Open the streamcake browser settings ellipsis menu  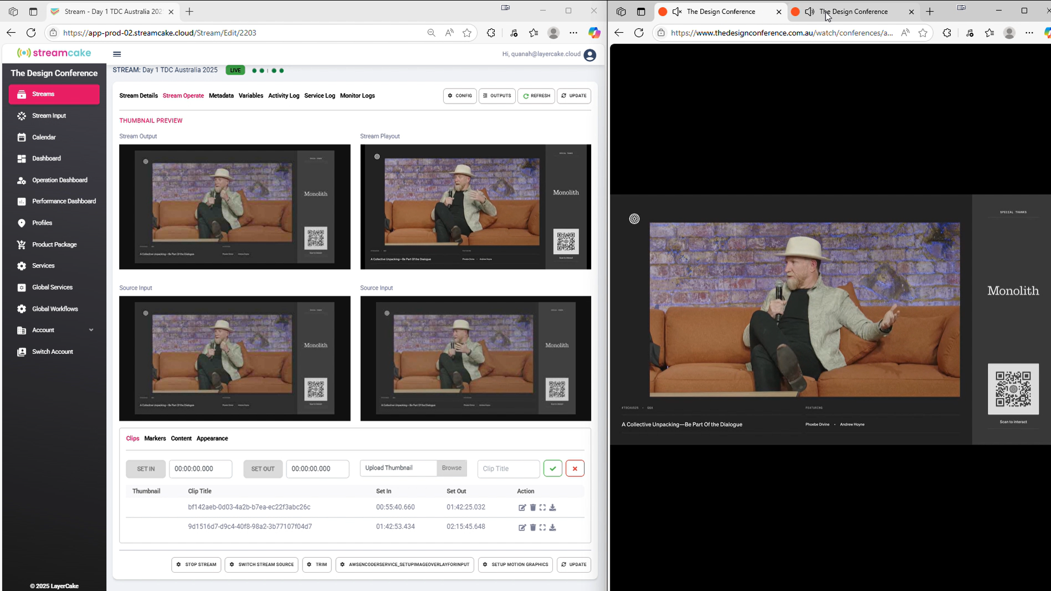coord(573,33)
